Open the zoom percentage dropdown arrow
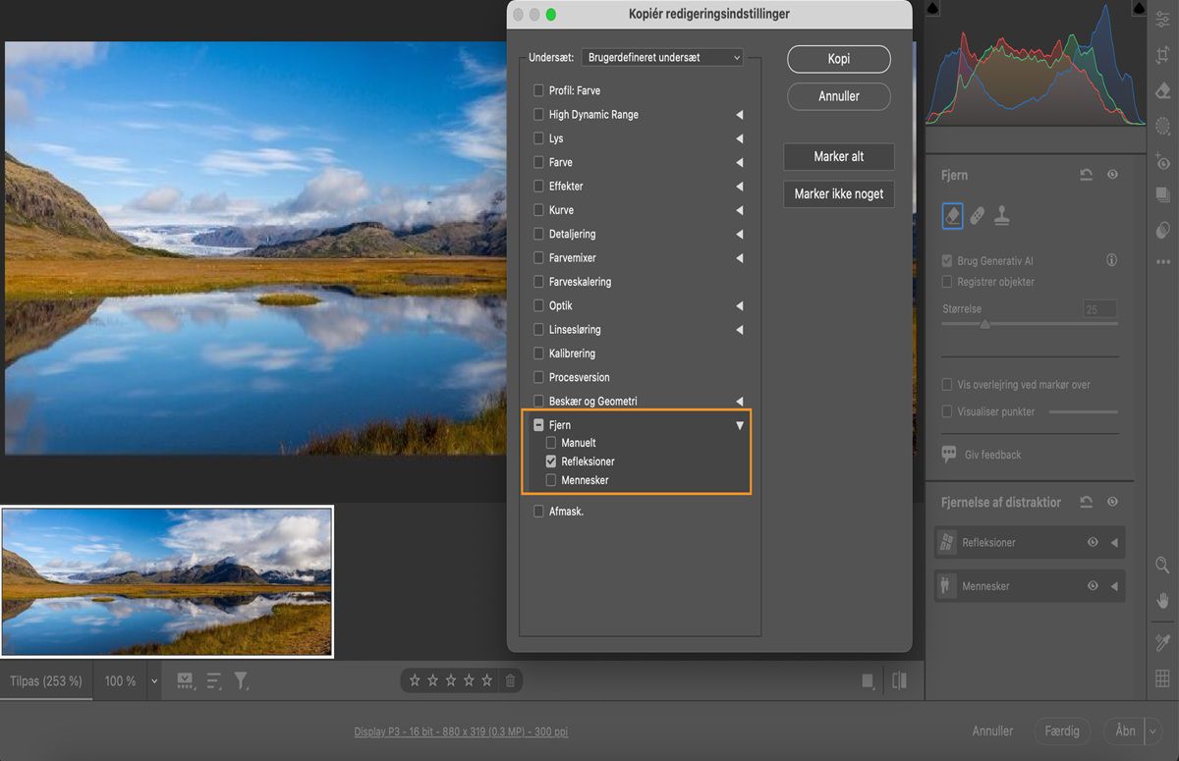The height and width of the screenshot is (761, 1179). 153,680
